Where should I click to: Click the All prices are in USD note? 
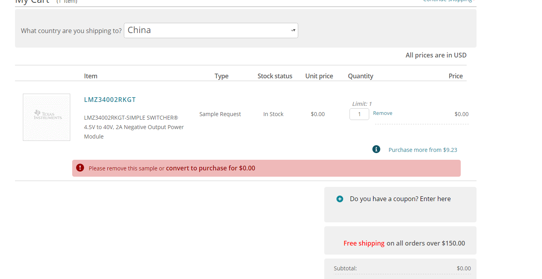click(436, 55)
